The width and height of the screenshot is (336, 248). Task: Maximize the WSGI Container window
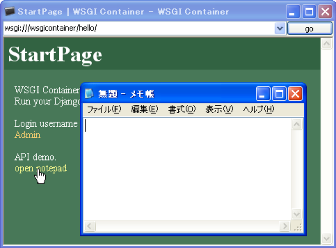[309, 12]
